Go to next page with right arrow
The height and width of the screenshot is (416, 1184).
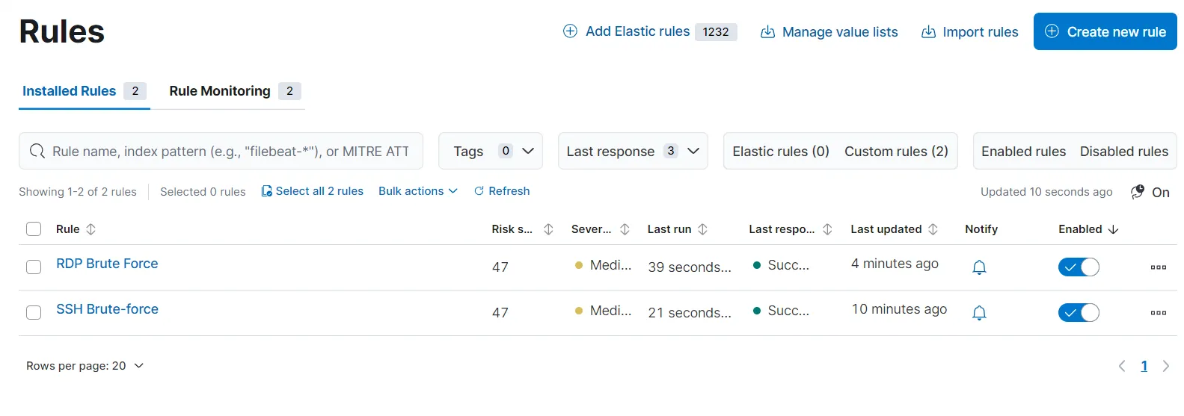coord(1165,366)
